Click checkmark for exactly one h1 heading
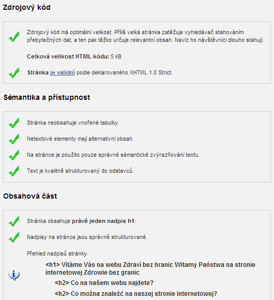Viewport: 274px width, 300px height. click(14, 221)
